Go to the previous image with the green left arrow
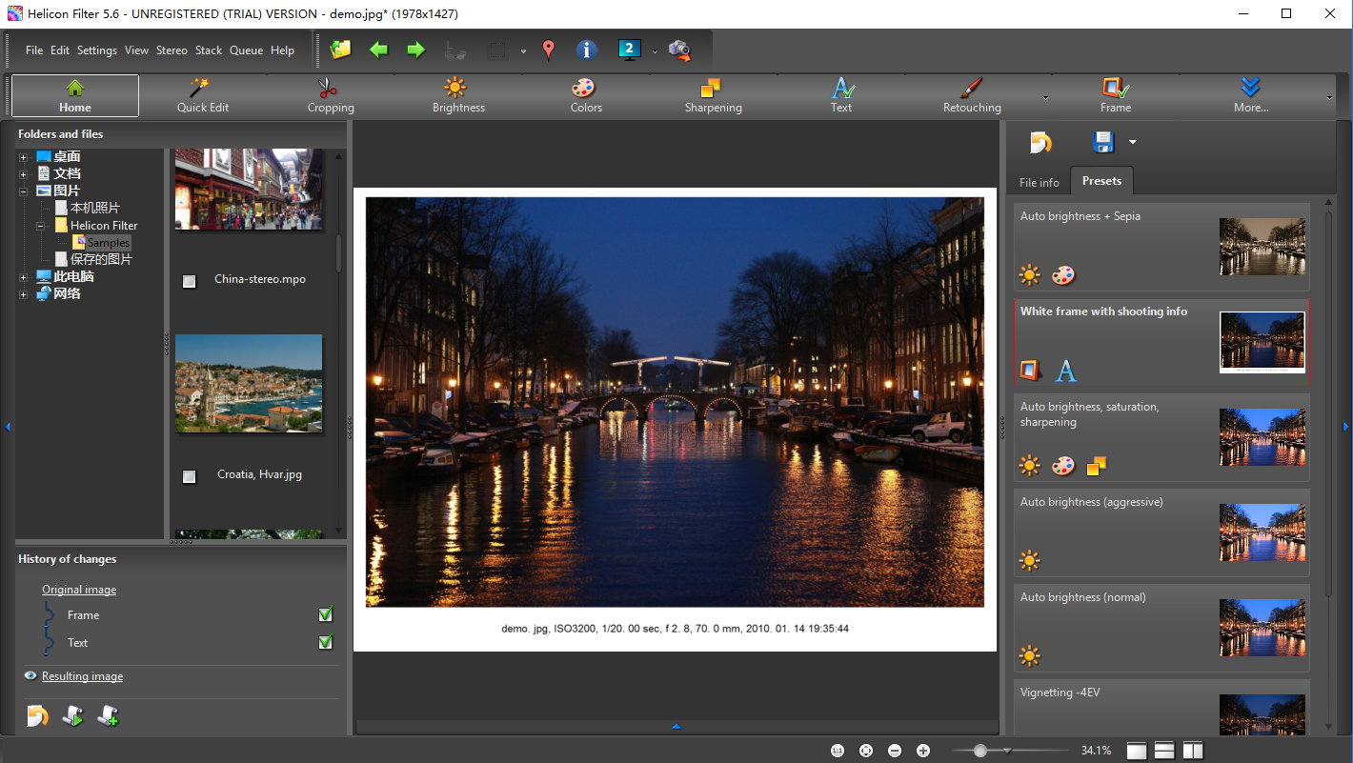1353x763 pixels. tap(379, 50)
